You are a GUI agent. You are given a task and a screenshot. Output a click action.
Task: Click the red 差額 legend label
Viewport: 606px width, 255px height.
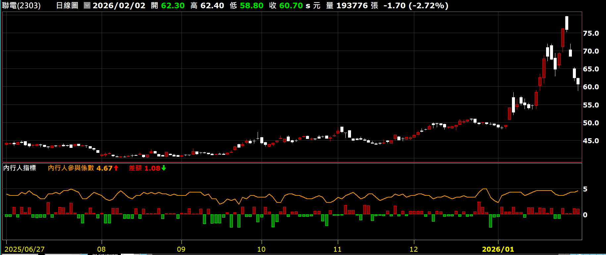pos(135,168)
